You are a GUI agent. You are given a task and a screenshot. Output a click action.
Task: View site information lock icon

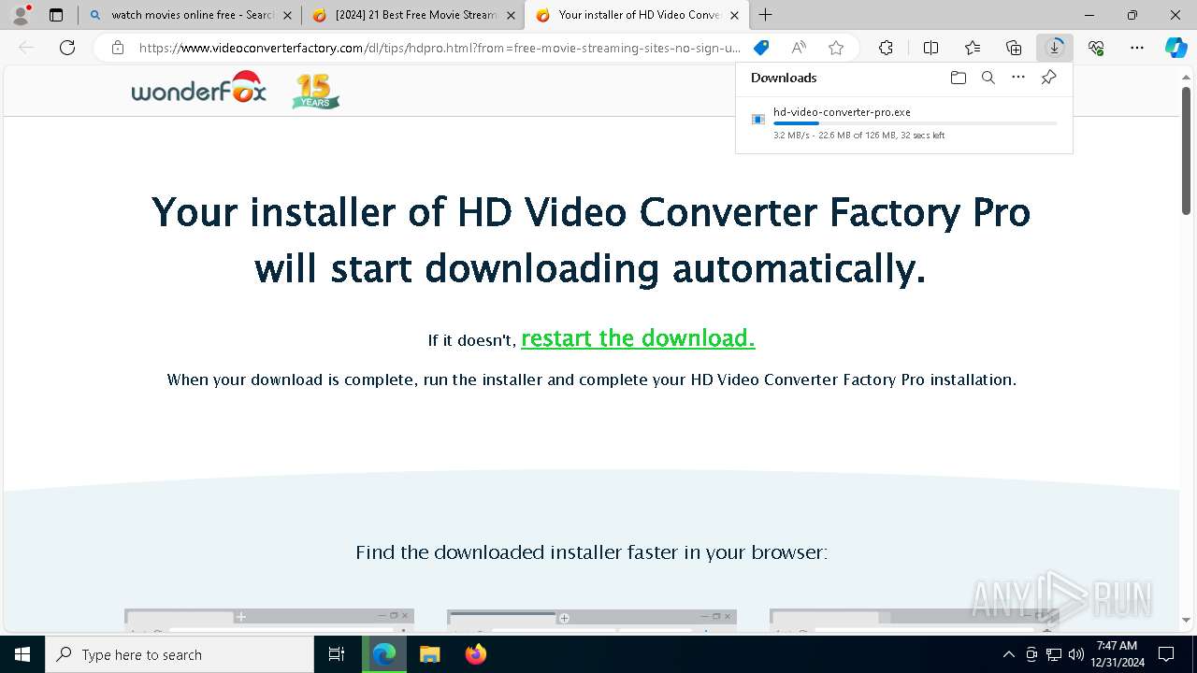pyautogui.click(x=118, y=48)
